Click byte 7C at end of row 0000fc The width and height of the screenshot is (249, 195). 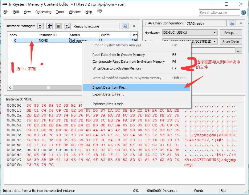coord(51,165)
